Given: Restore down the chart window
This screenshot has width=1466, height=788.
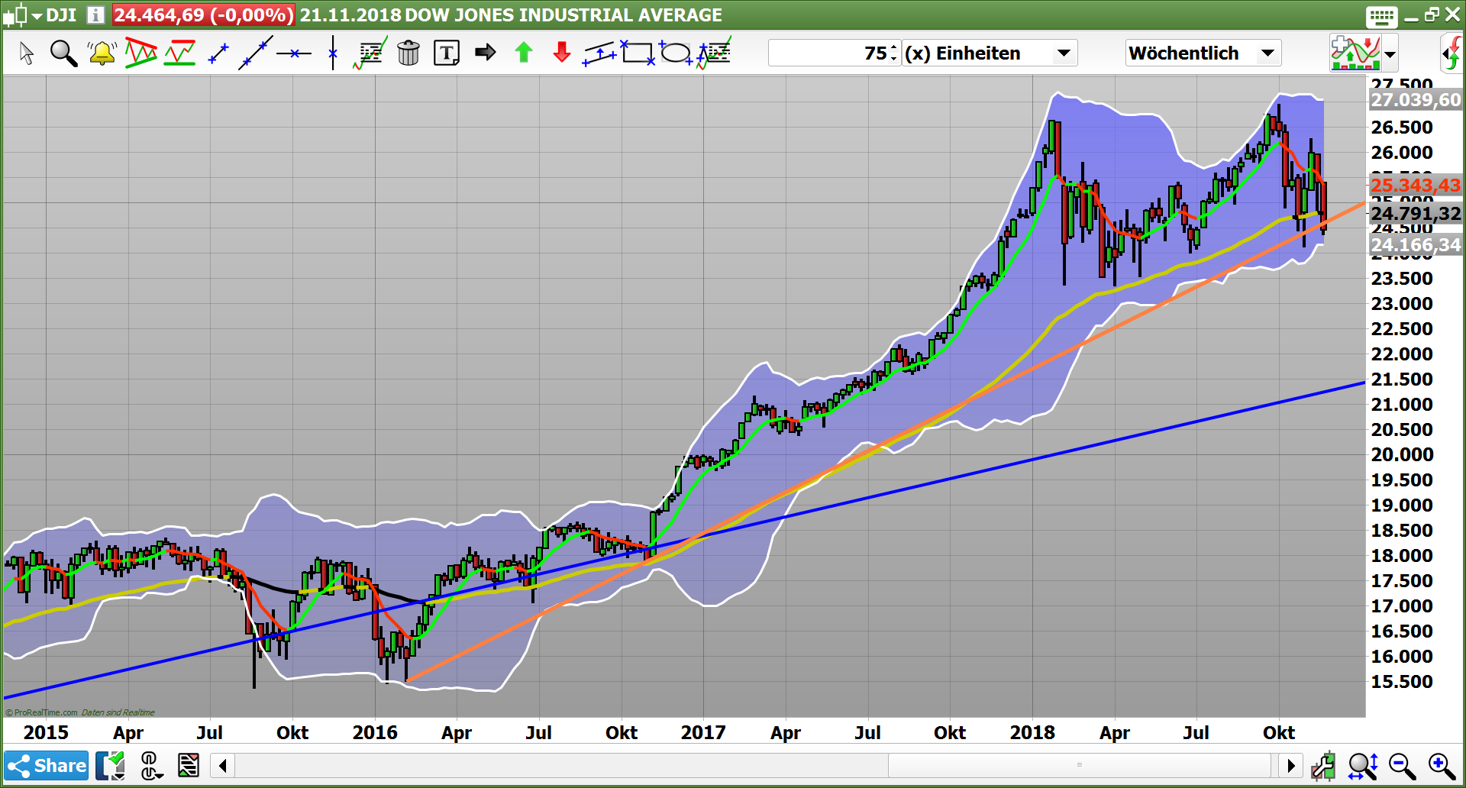Looking at the screenshot, I should 1432,15.
